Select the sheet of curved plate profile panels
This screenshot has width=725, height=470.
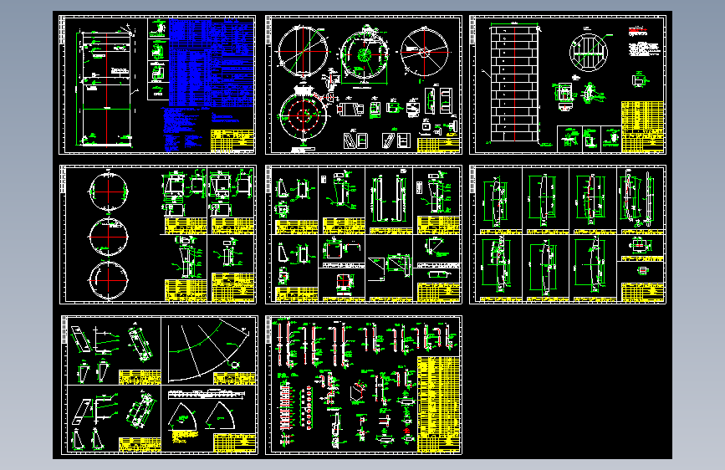pos(568,234)
